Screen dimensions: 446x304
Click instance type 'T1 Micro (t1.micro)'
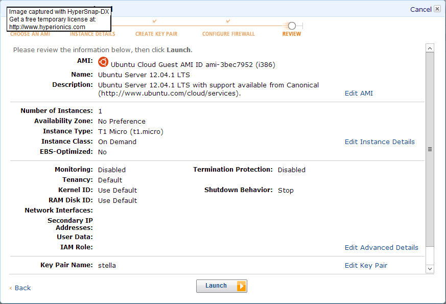coord(131,132)
